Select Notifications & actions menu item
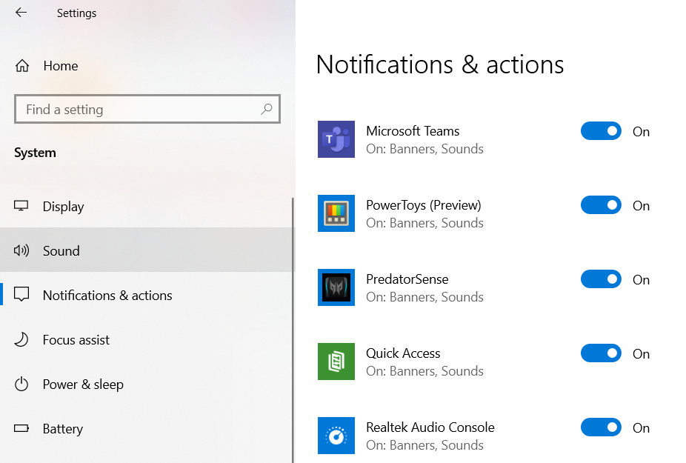 point(146,295)
